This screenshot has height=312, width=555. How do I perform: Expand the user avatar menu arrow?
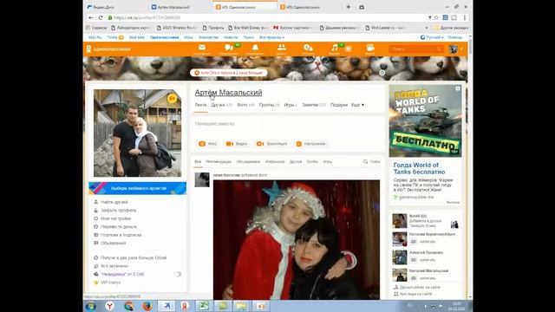tap(461, 49)
